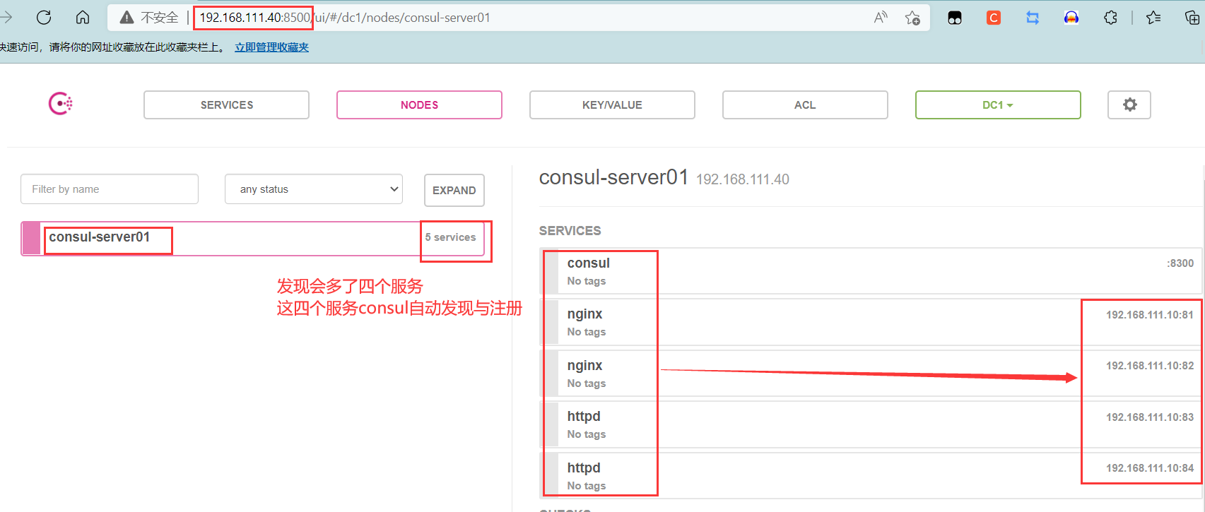Open the any status filter dropdown
The height and width of the screenshot is (512, 1205).
(314, 189)
